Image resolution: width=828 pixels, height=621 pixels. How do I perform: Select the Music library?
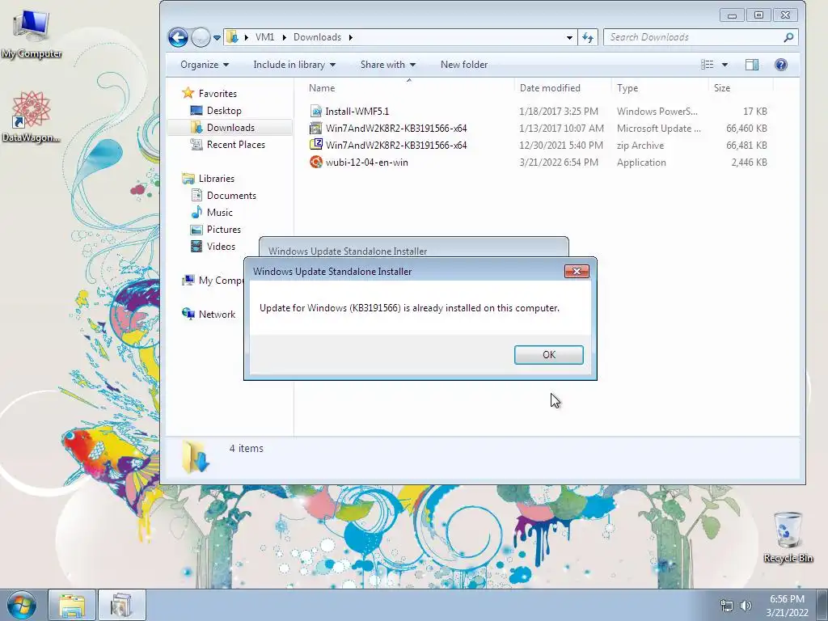219,213
